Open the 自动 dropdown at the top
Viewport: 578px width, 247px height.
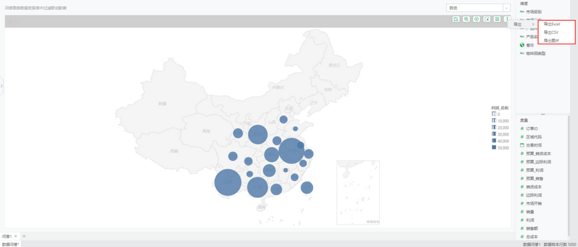(478, 7)
